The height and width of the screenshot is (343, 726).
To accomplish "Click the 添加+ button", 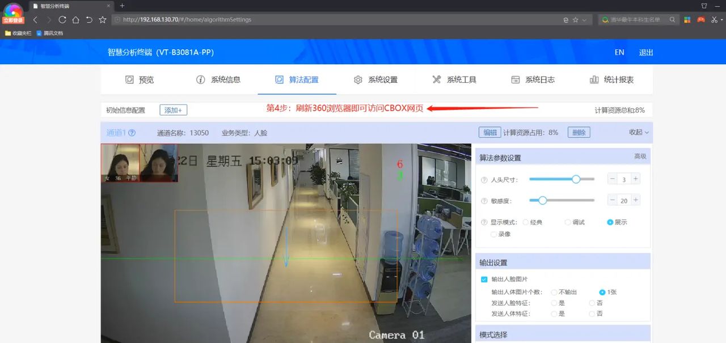I will [174, 109].
